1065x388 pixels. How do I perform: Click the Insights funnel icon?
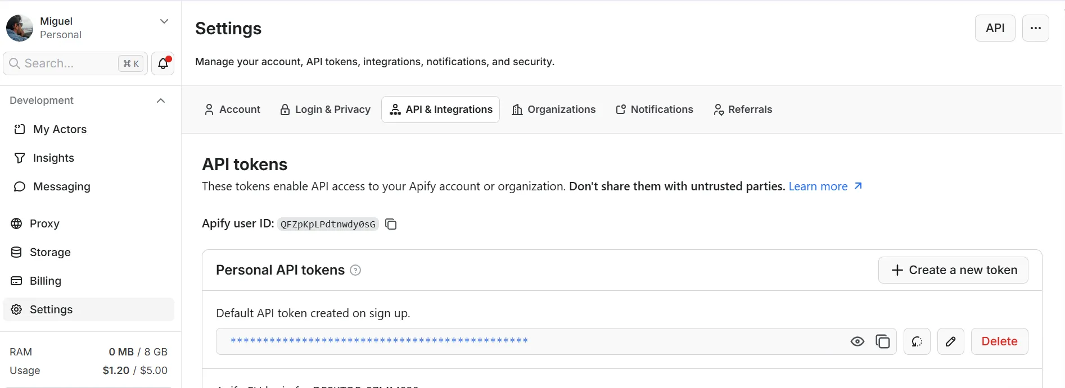20,158
